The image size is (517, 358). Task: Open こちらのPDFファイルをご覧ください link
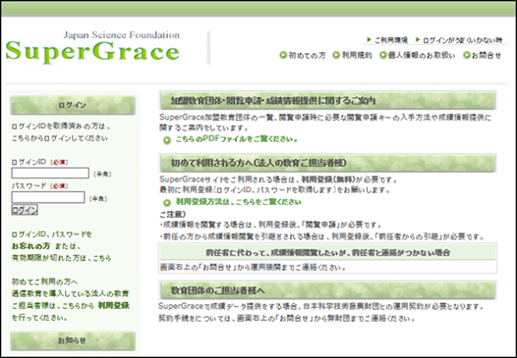tap(237, 139)
